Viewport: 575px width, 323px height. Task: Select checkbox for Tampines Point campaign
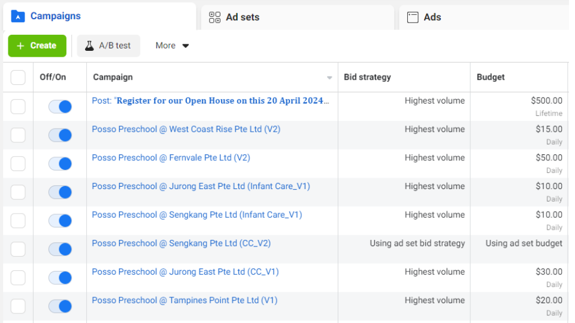coord(18,306)
